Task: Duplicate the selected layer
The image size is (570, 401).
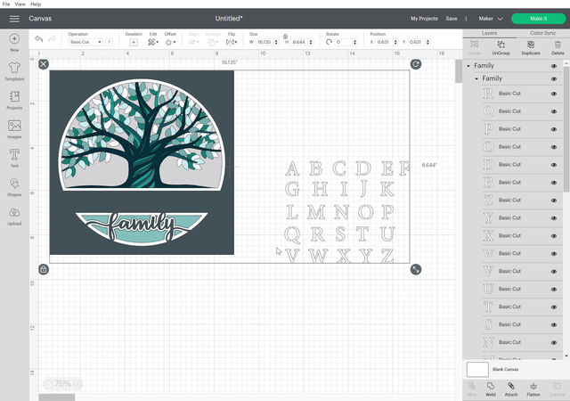Action: (x=531, y=47)
